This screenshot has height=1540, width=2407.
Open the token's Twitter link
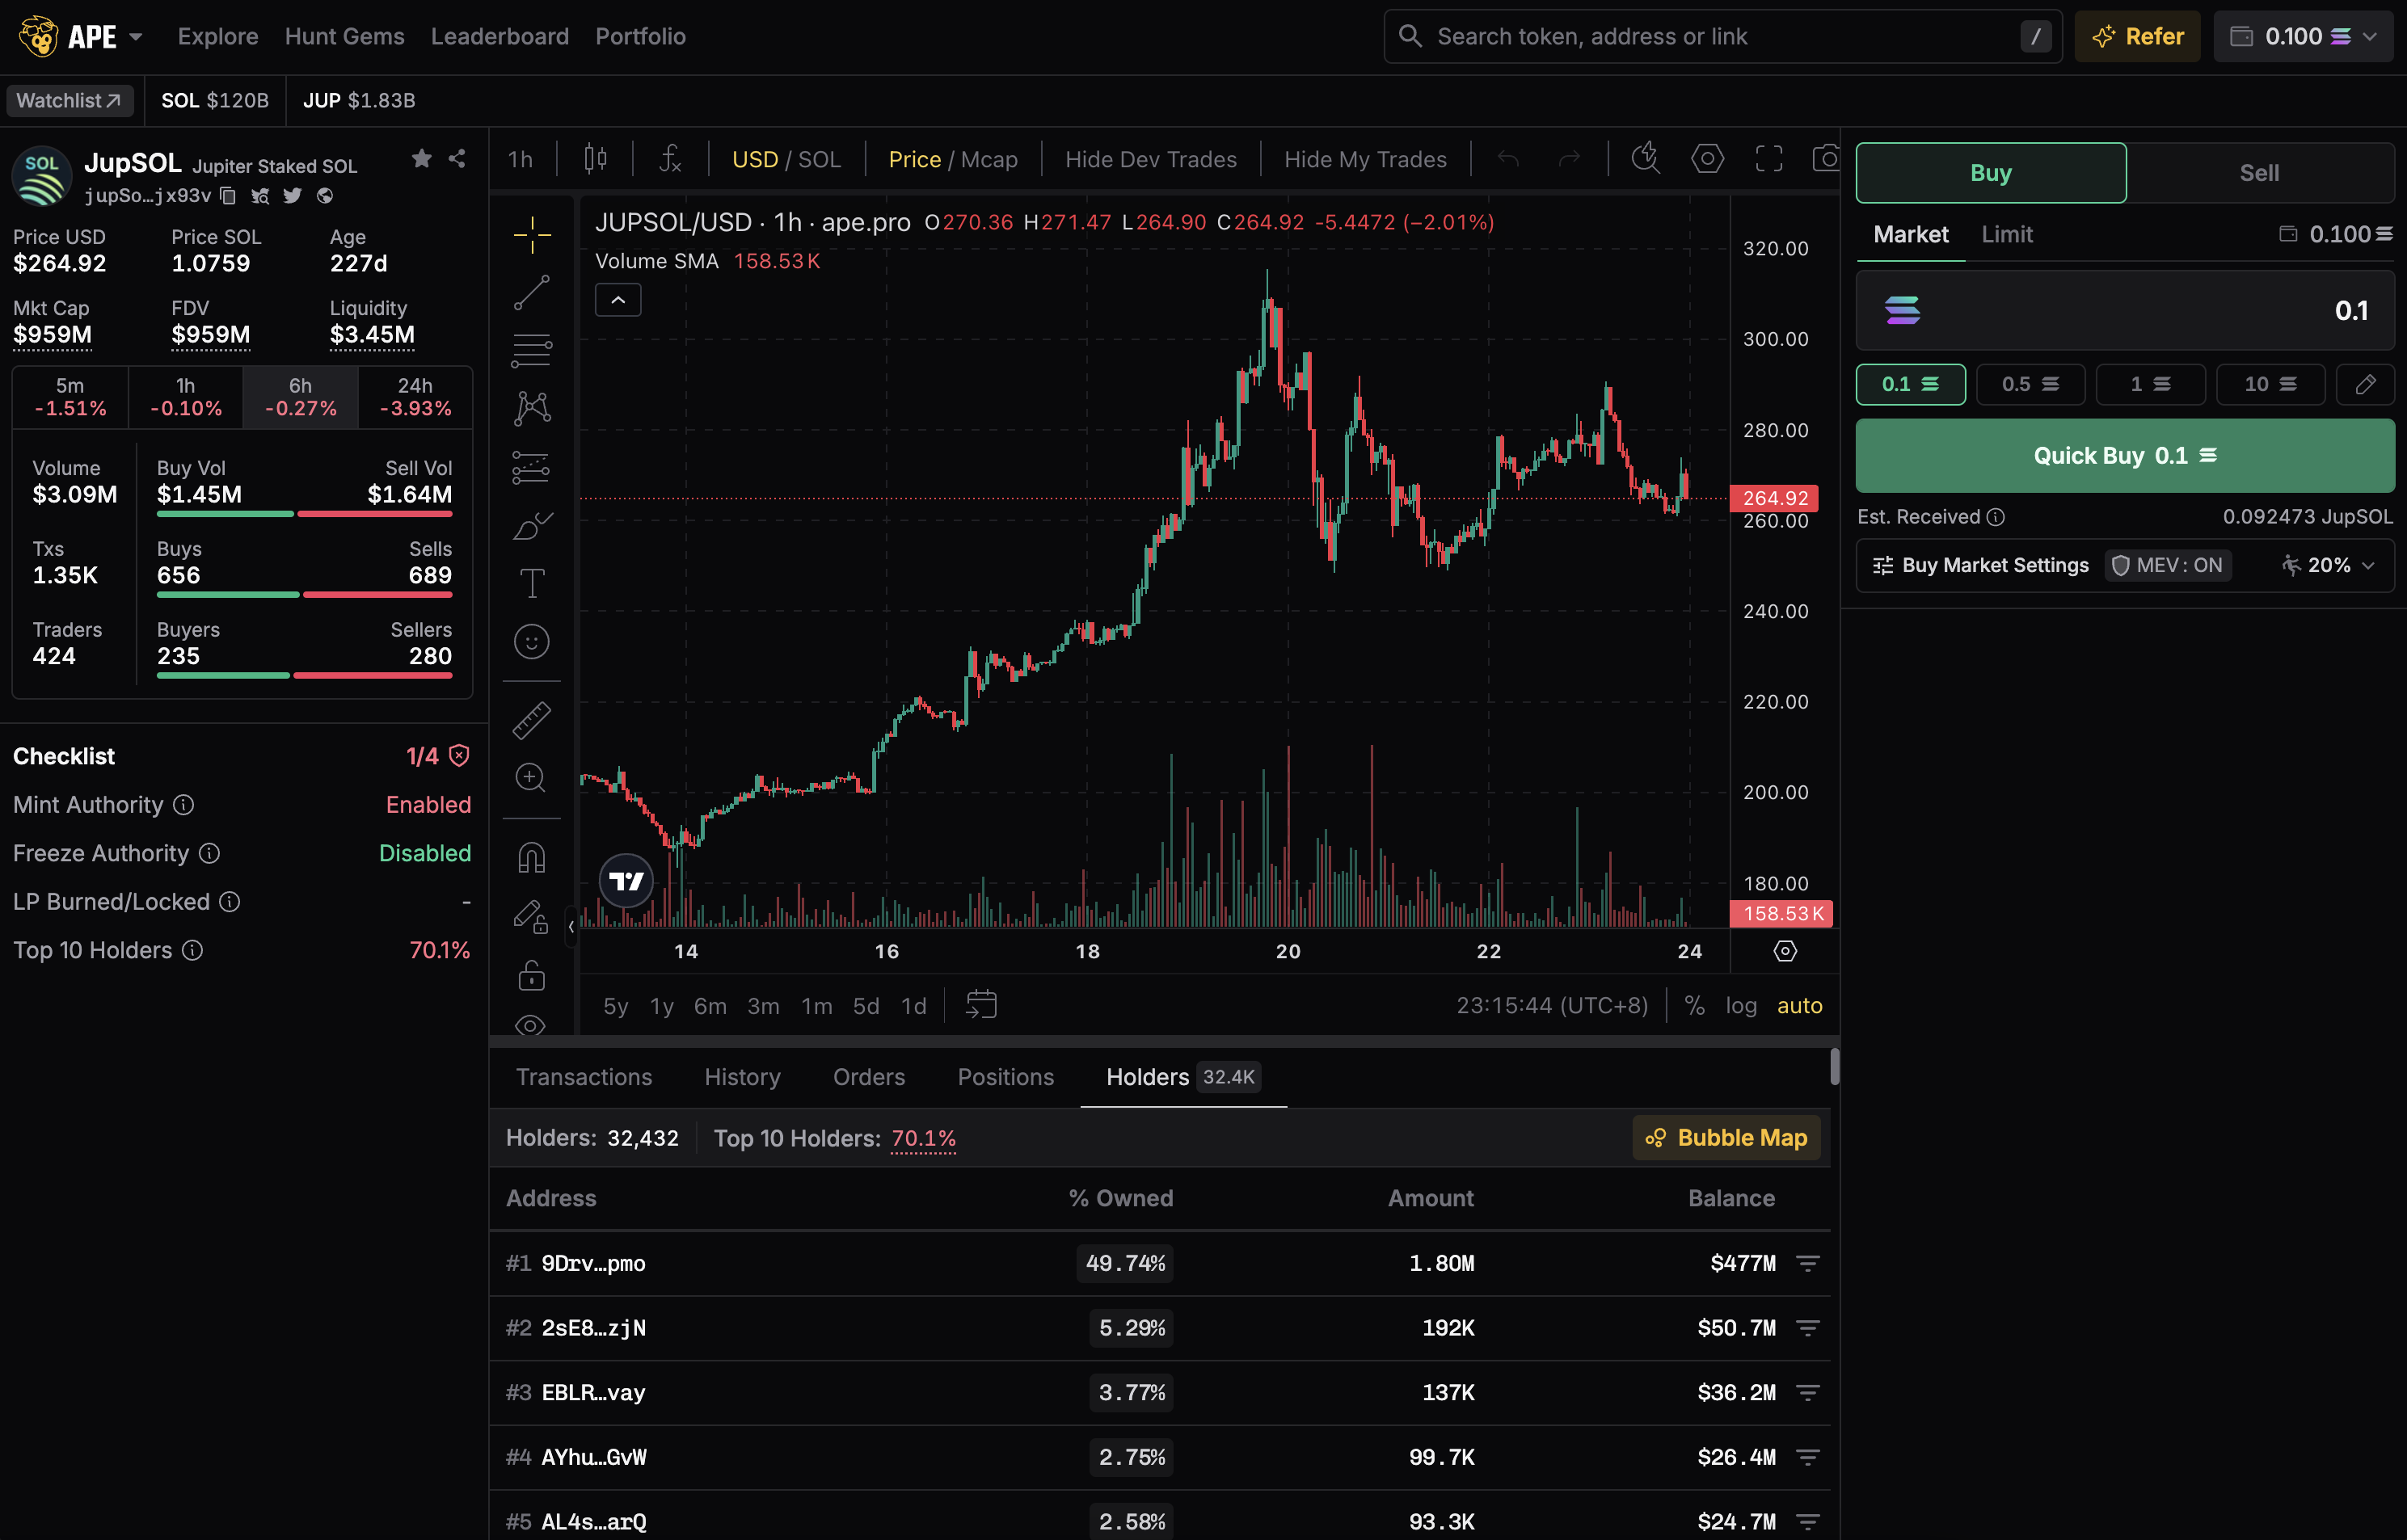292,195
